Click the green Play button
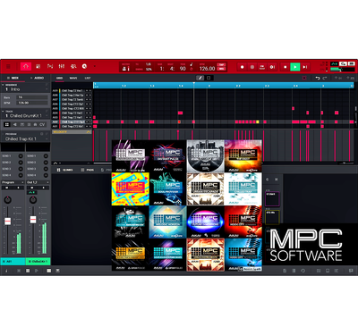The height and width of the screenshot is (335, 358). point(295,67)
